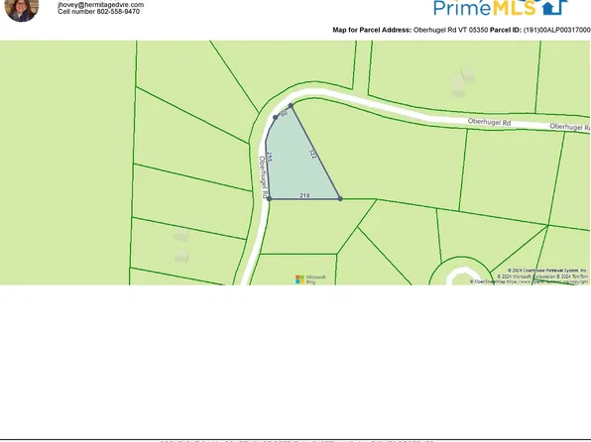Click the parcel's topmost corner vertex dot
The image size is (591, 442).
pos(291,105)
